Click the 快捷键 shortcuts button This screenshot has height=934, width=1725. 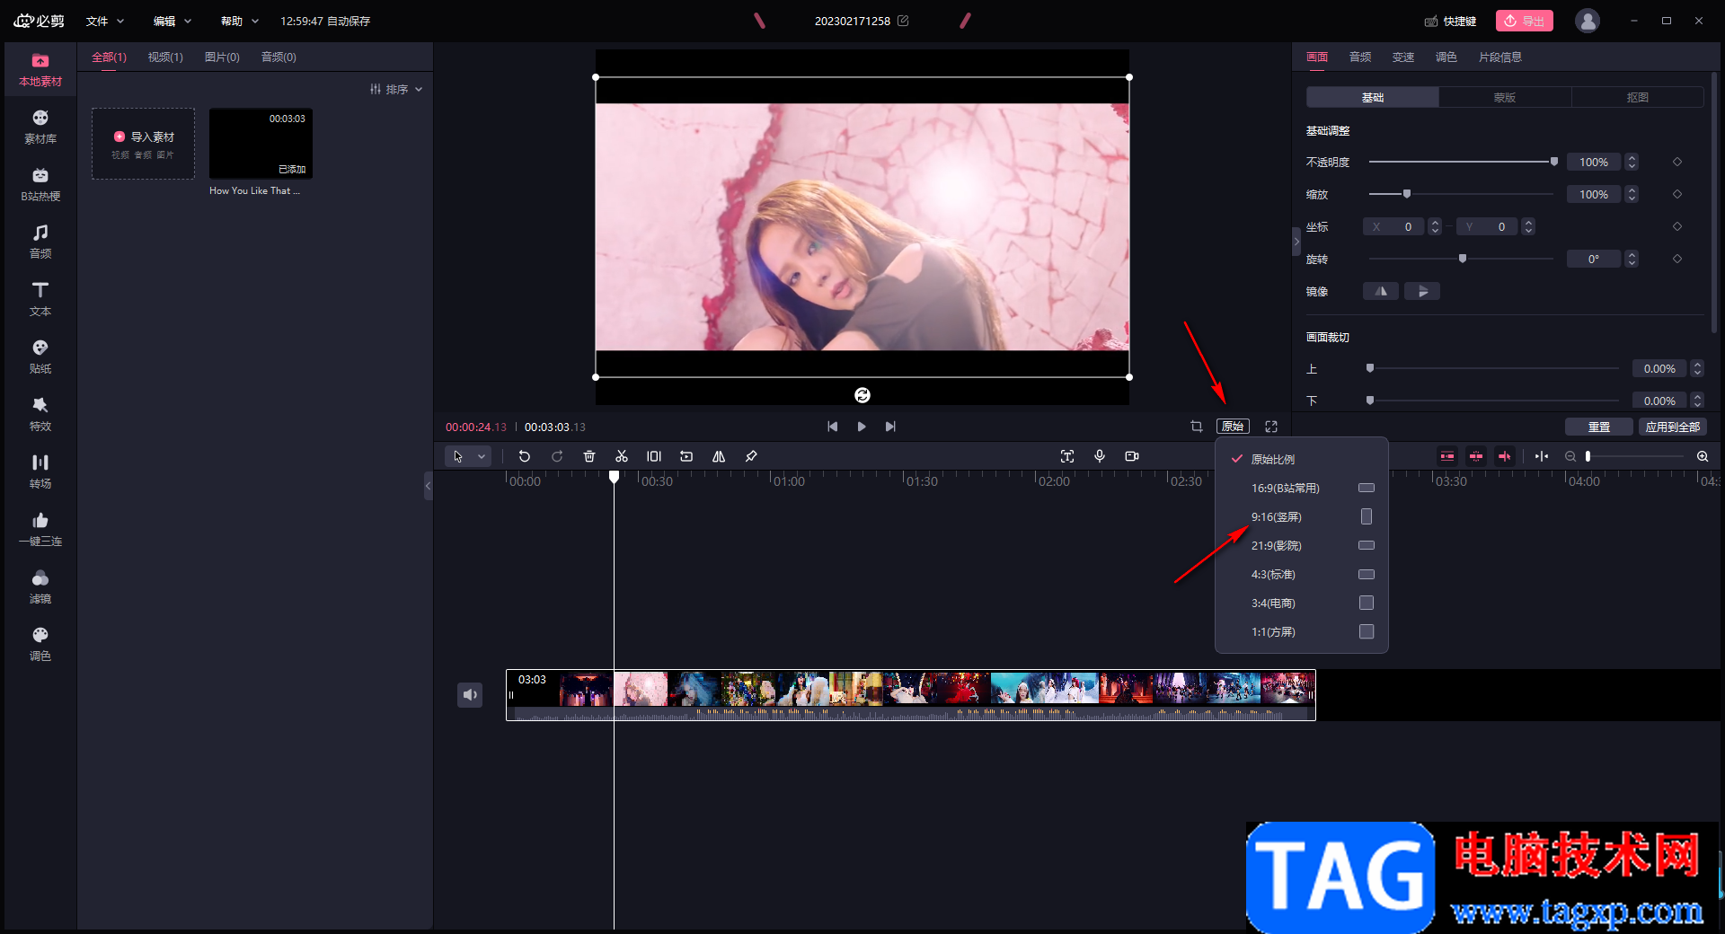(1450, 21)
